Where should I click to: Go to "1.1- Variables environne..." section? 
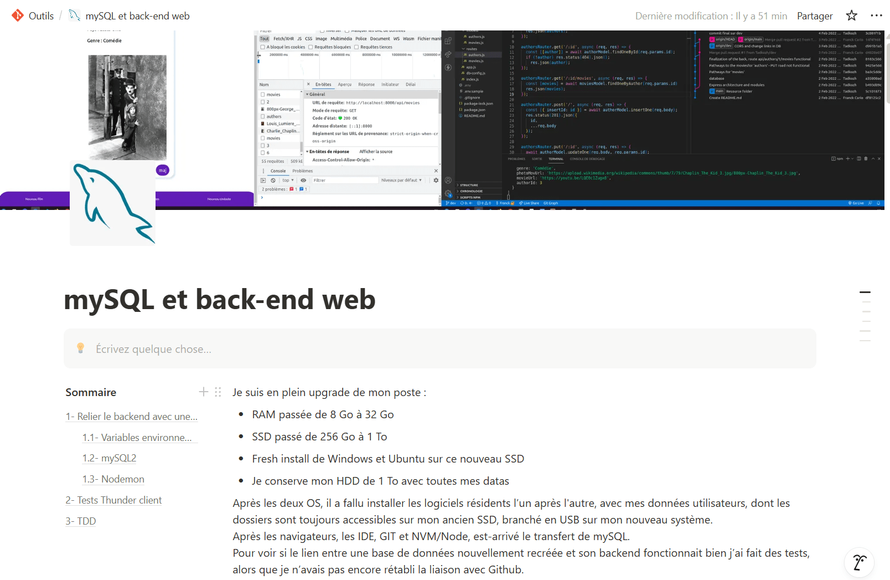point(137,438)
